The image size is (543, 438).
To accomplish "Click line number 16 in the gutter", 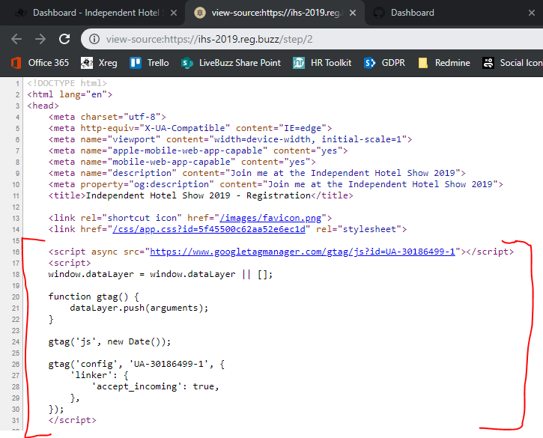I will 16,252.
